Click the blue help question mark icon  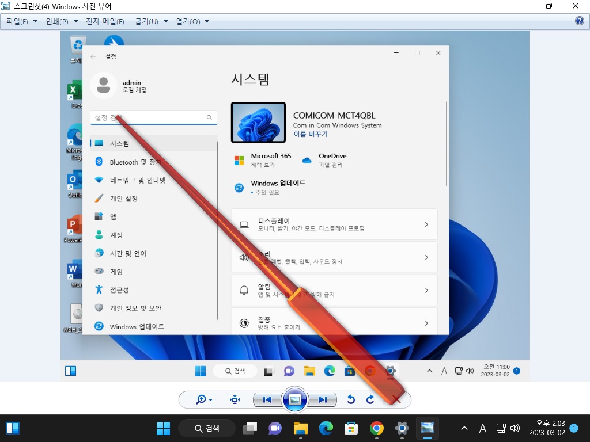[x=580, y=21]
